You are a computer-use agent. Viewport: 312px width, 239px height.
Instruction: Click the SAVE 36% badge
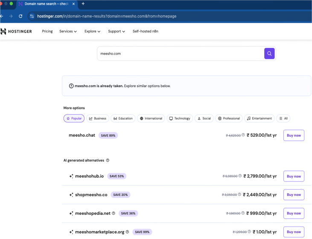[x=128, y=213]
